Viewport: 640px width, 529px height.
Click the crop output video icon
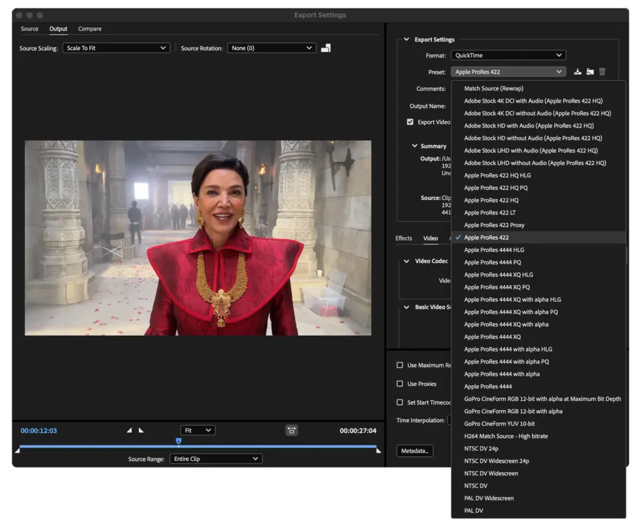coord(326,48)
